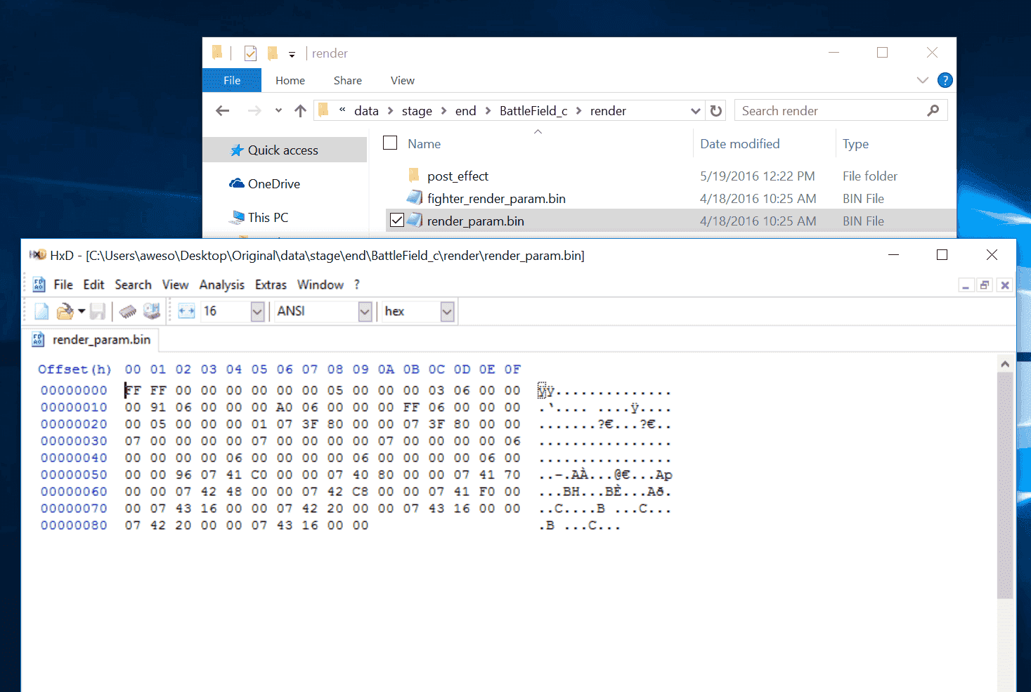Click the stage breadcrumb in address bar
1031x692 pixels.
417,111
